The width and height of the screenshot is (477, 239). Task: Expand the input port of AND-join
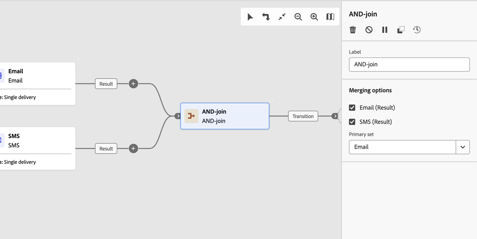(178, 116)
